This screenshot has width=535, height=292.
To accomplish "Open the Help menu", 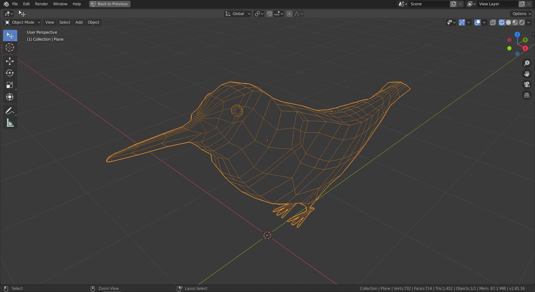I will 77,4.
